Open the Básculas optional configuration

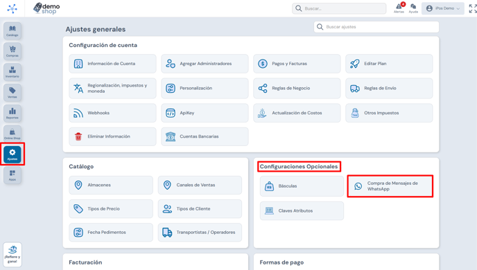click(302, 186)
